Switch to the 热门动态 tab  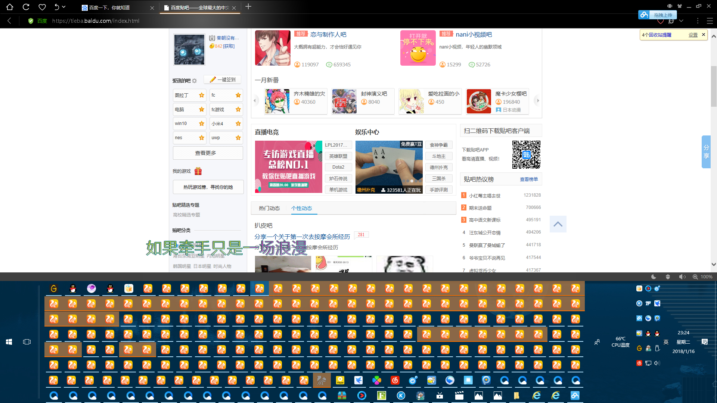pos(269,208)
